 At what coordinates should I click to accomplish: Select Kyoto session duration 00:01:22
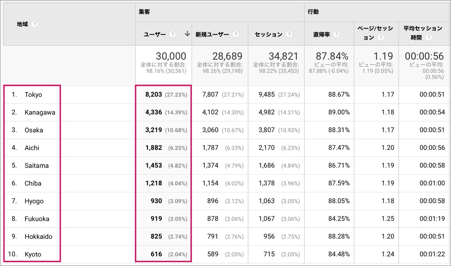point(432,254)
